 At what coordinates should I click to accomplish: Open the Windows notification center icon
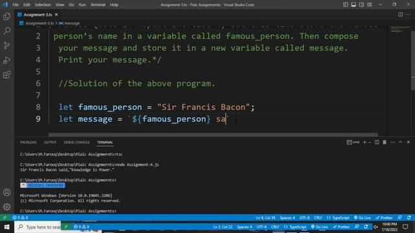point(405,227)
